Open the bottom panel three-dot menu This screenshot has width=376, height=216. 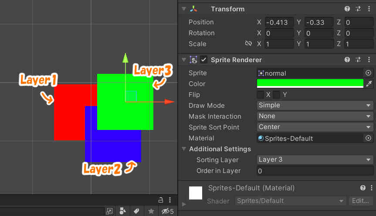(x=170, y=200)
